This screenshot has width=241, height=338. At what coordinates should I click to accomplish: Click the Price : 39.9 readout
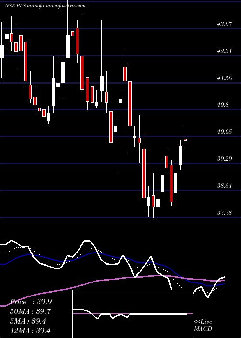click(31, 302)
